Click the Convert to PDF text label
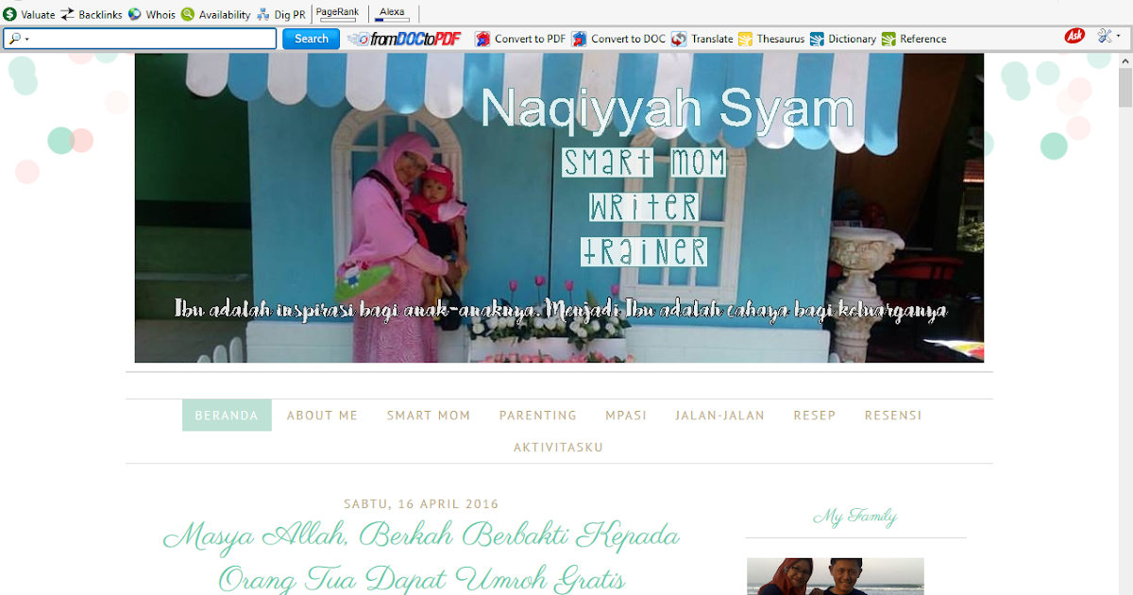Viewport: 1133px width, 595px height. [530, 39]
